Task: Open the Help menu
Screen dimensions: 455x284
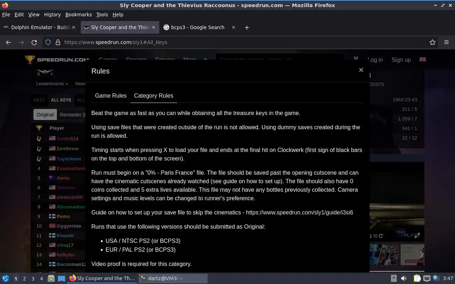Action: click(x=118, y=15)
